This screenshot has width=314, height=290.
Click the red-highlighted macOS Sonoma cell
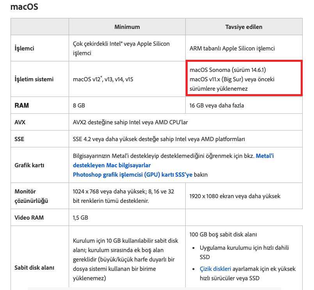tap(244, 79)
